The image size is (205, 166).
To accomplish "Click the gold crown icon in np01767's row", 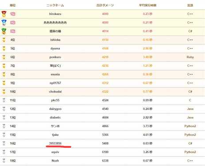I will click(4, 83).
